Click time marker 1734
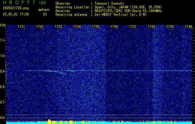This screenshot has height=124, width=195. pos(77,27)
